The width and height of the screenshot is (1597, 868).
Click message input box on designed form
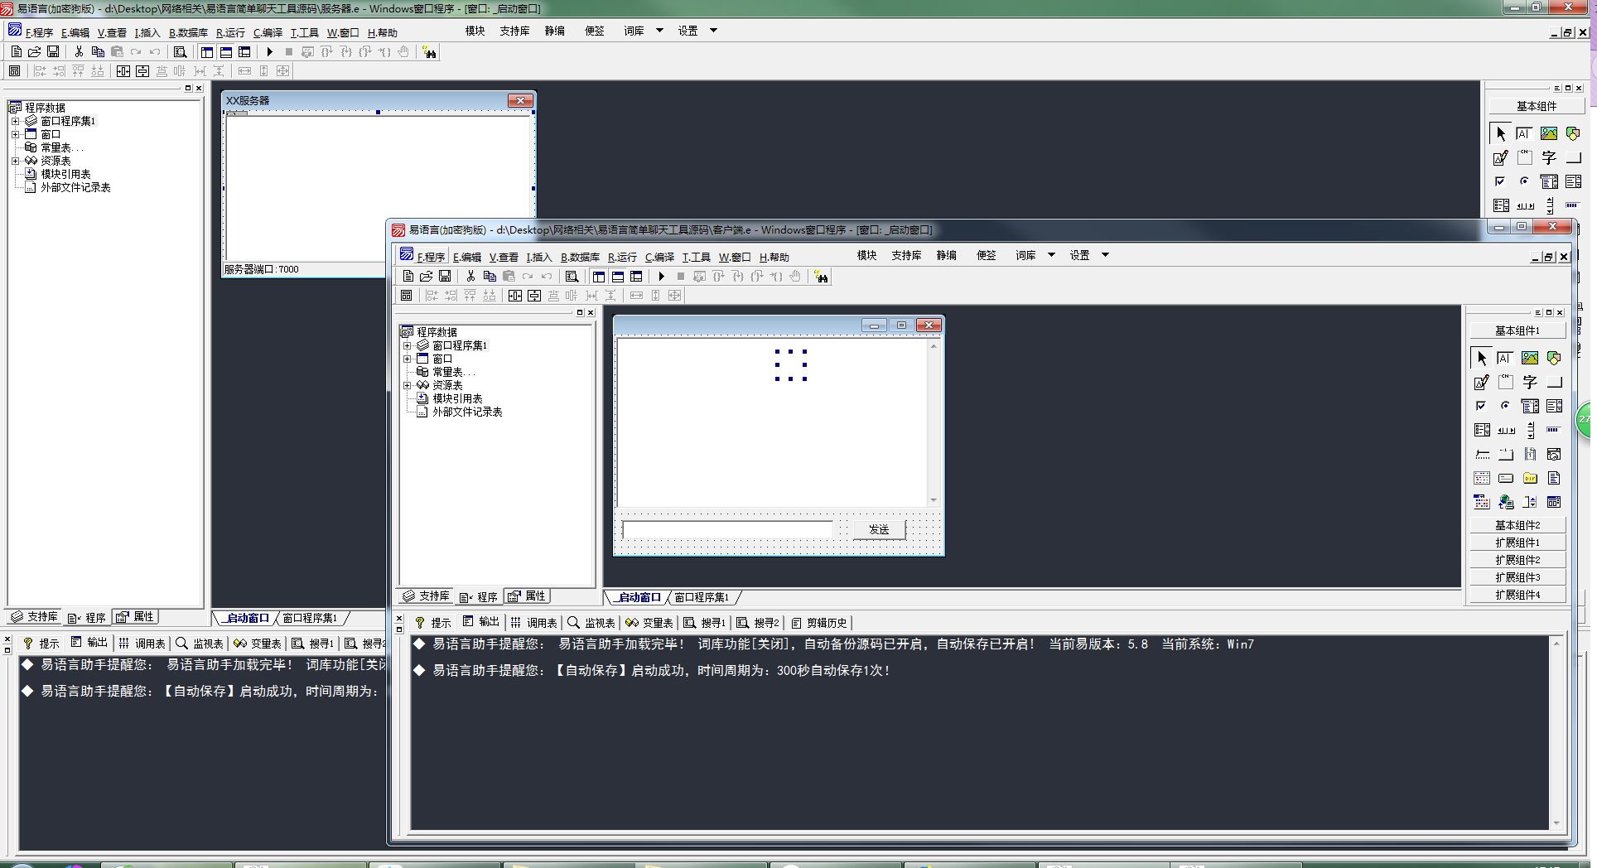[727, 529]
